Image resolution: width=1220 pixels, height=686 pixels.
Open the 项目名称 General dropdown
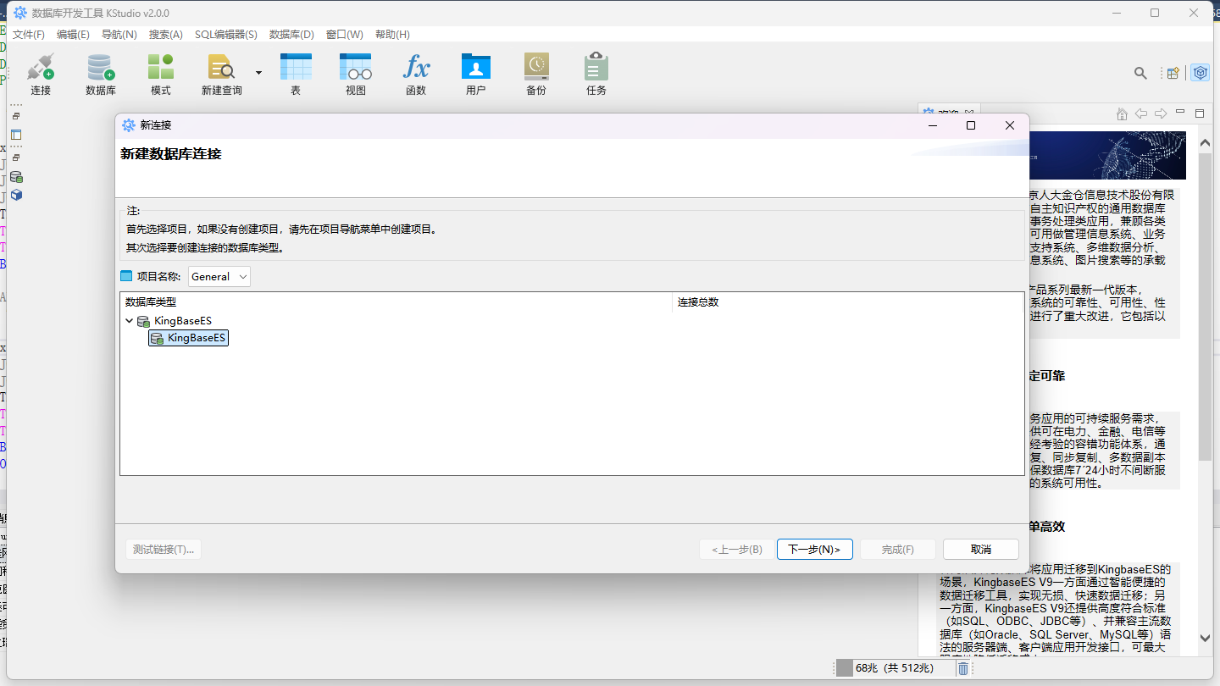[x=219, y=276]
